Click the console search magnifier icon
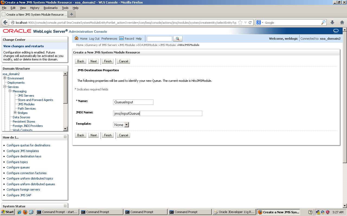The width and height of the screenshot is (347, 216). pyautogui.click(x=178, y=39)
